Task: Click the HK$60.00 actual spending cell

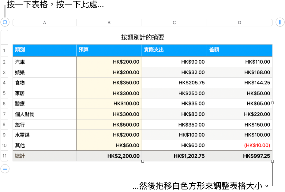Action: coord(174,145)
